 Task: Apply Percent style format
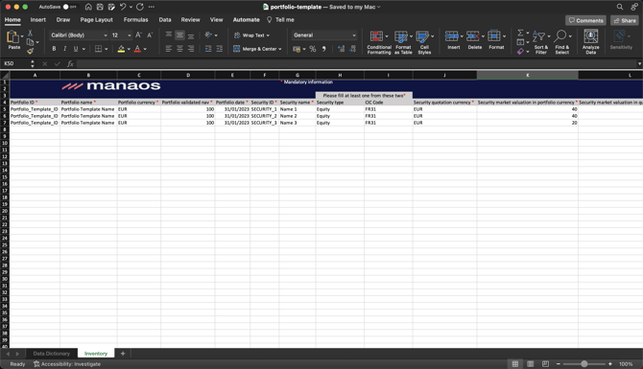(313, 49)
